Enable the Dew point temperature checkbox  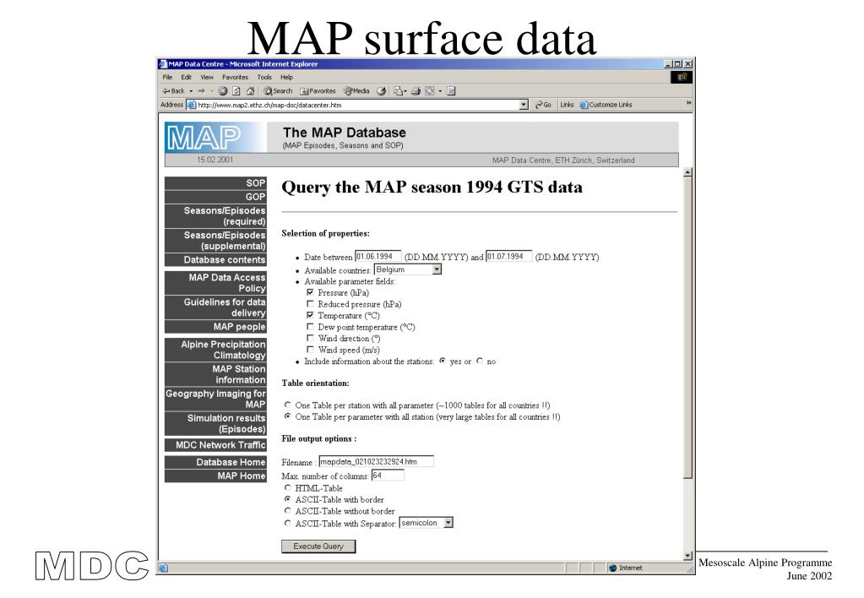(310, 327)
